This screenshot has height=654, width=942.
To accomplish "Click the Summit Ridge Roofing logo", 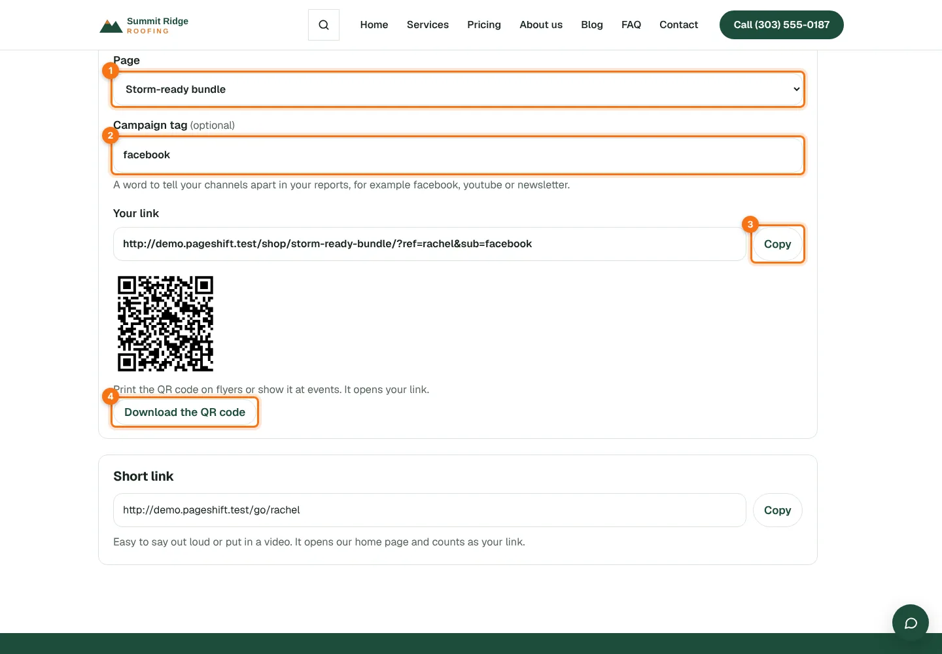I will (x=144, y=26).
